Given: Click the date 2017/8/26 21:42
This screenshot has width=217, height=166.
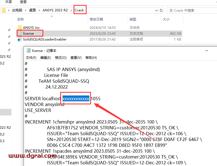Looking at the screenshot, I should point(103,39).
